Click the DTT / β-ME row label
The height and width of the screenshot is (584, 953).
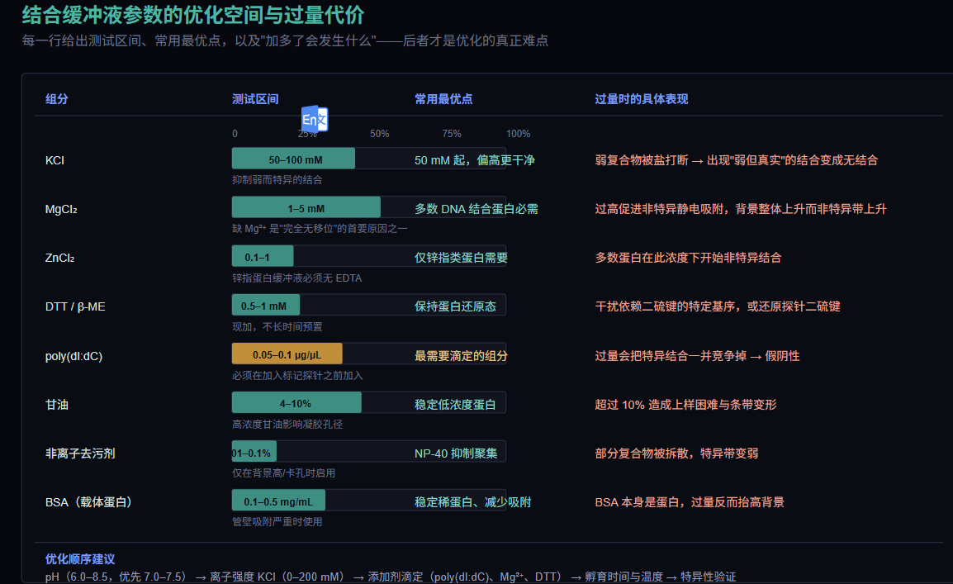tap(75, 307)
